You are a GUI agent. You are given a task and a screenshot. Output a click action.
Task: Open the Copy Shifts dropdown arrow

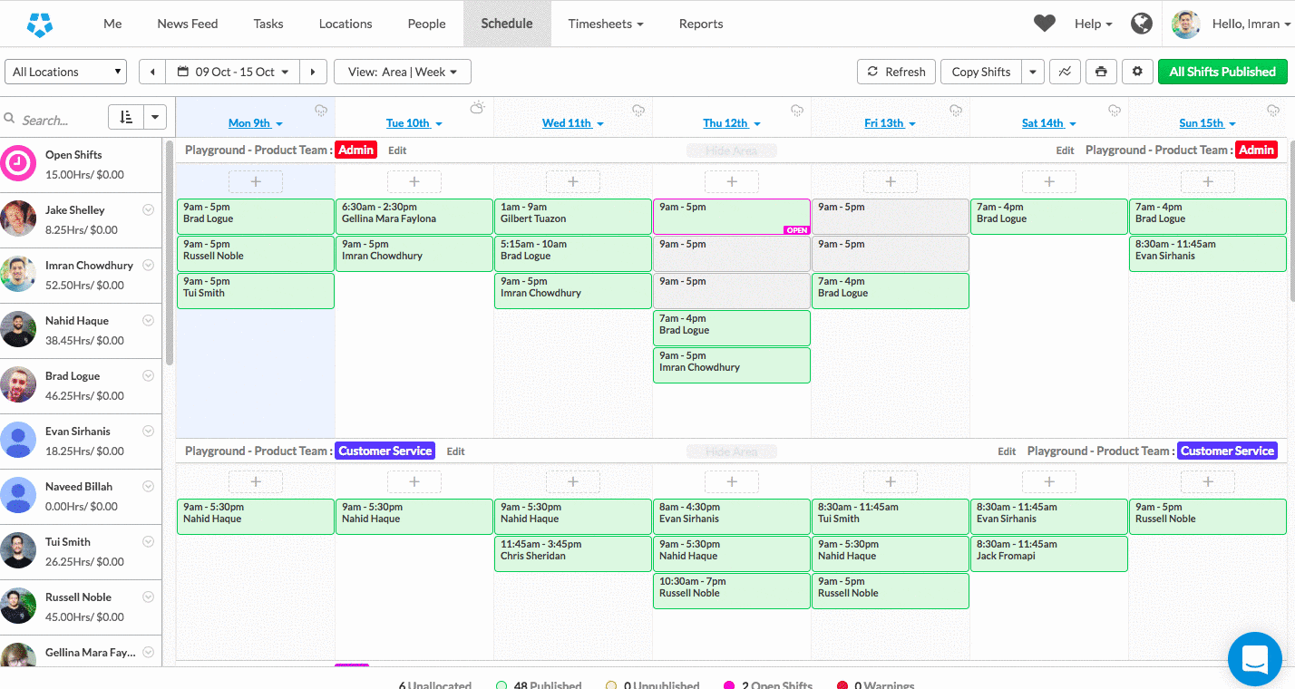(x=1033, y=72)
